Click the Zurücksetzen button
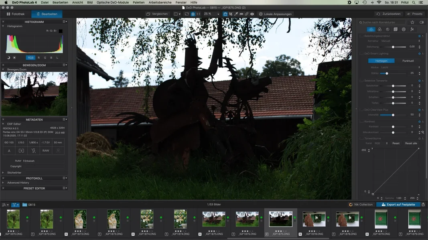The width and height of the screenshot is (428, 240). tap(389, 14)
